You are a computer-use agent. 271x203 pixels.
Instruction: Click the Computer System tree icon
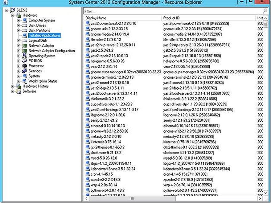pyautogui.click(x=25, y=20)
